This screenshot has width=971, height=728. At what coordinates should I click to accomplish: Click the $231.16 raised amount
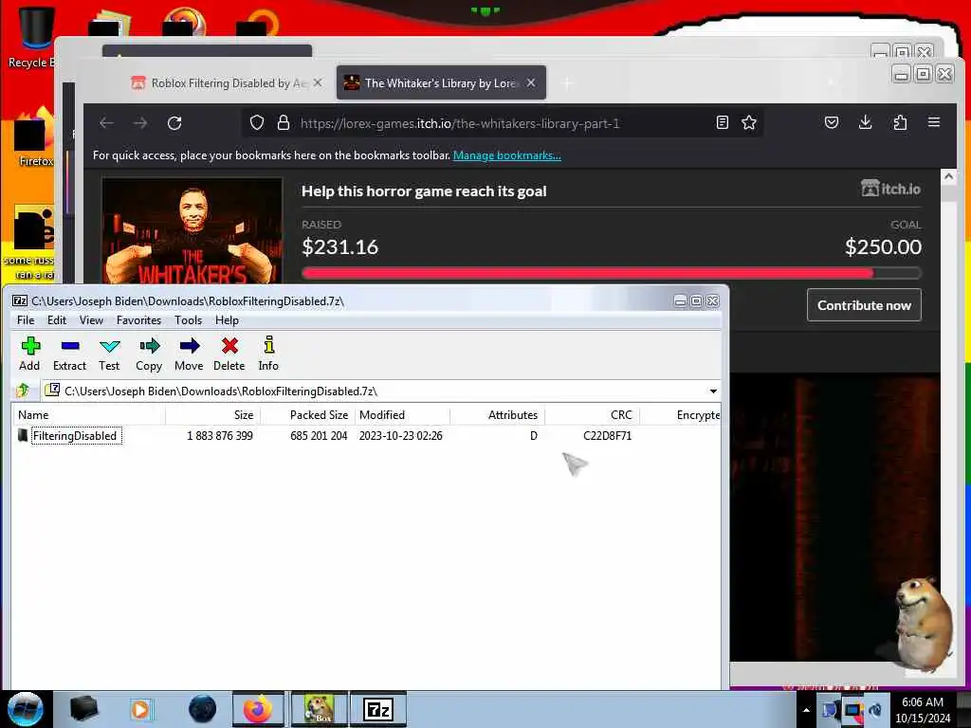pos(340,247)
